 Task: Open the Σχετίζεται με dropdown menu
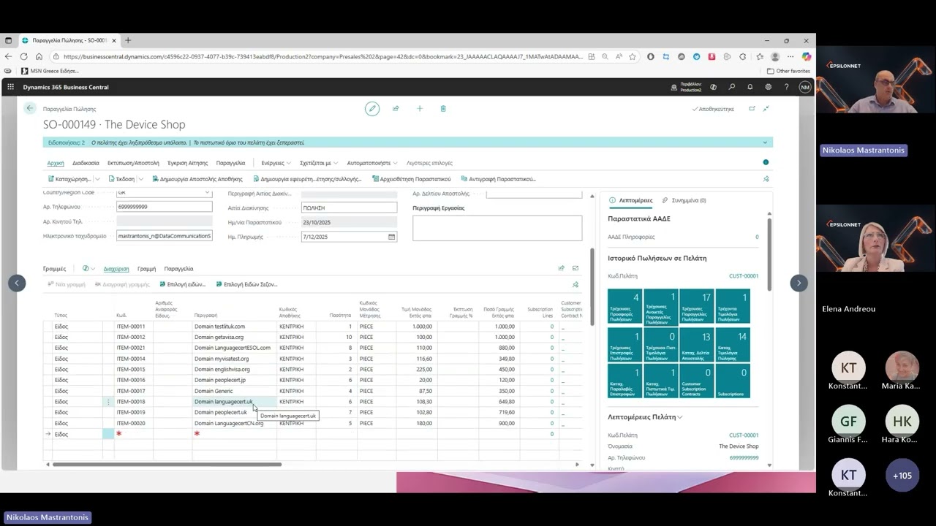(x=318, y=163)
